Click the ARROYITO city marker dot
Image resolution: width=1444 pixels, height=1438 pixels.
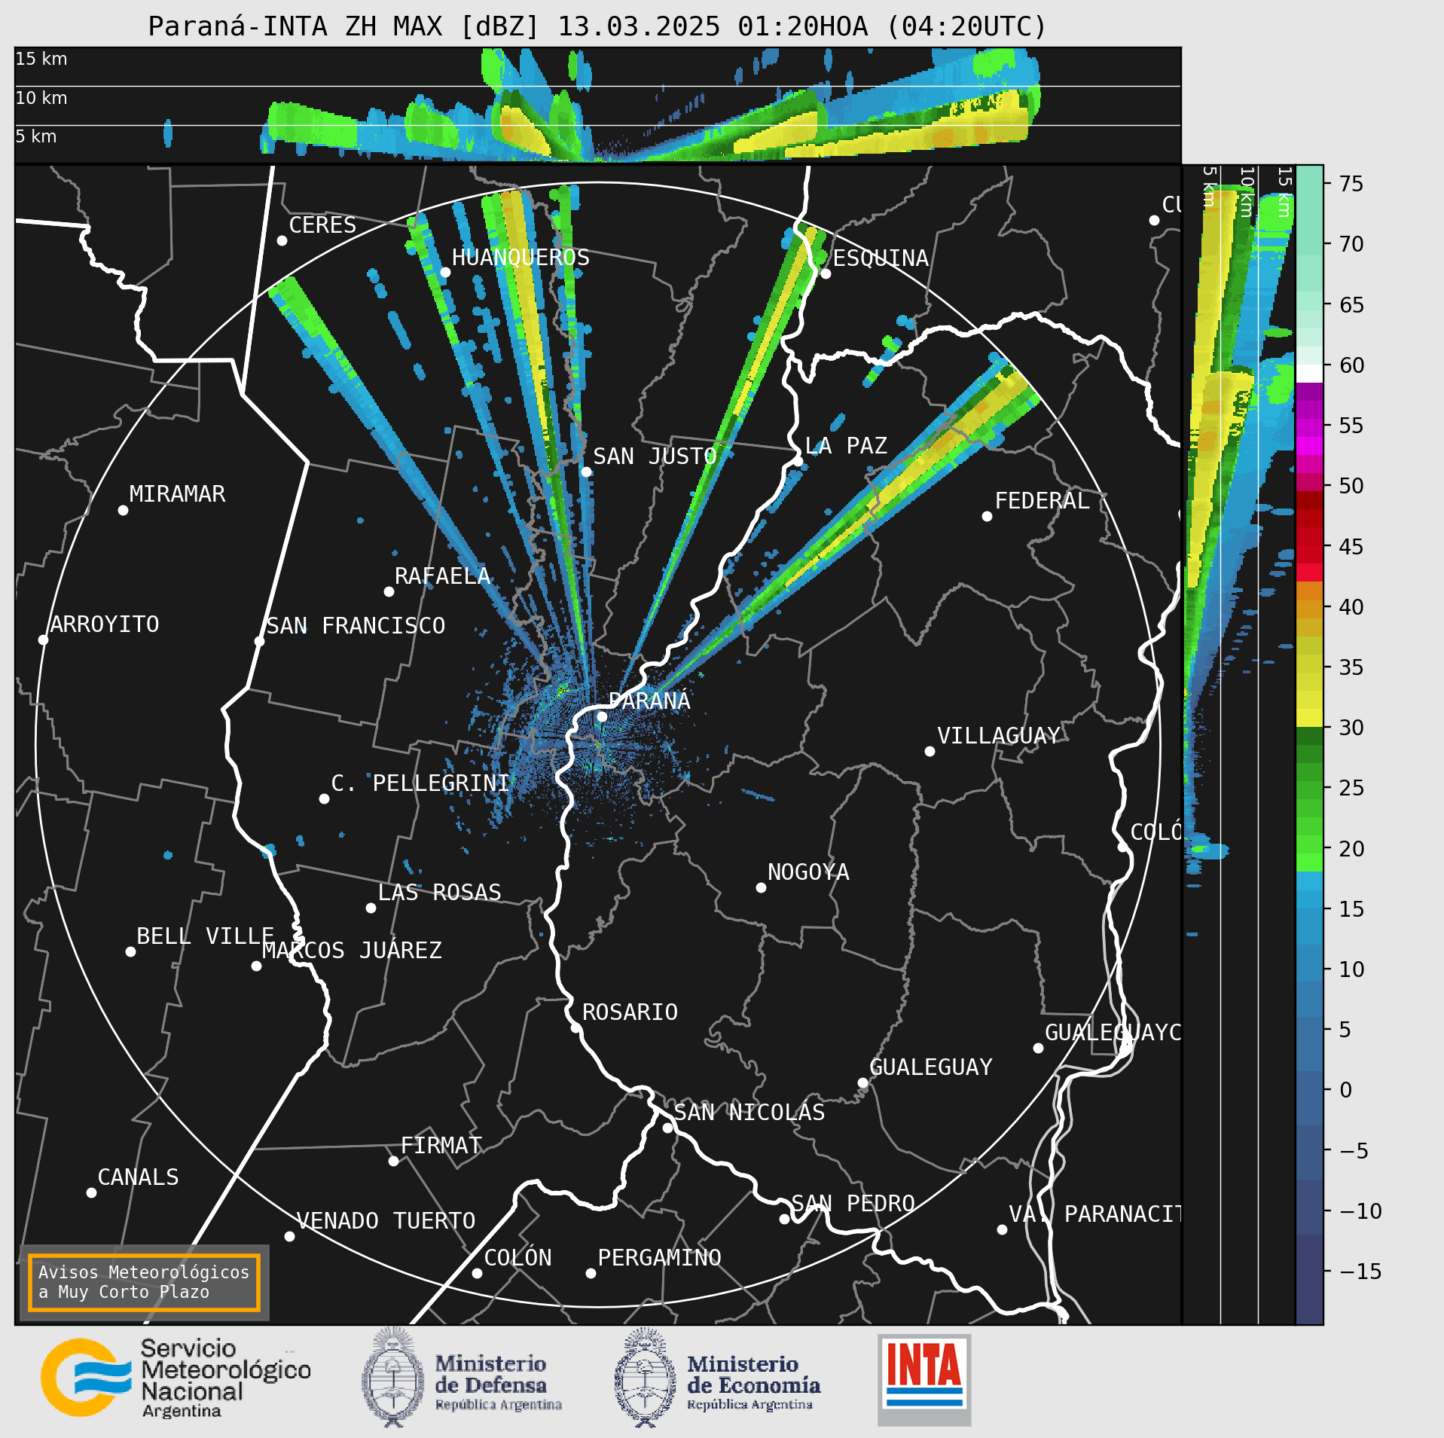point(43,640)
